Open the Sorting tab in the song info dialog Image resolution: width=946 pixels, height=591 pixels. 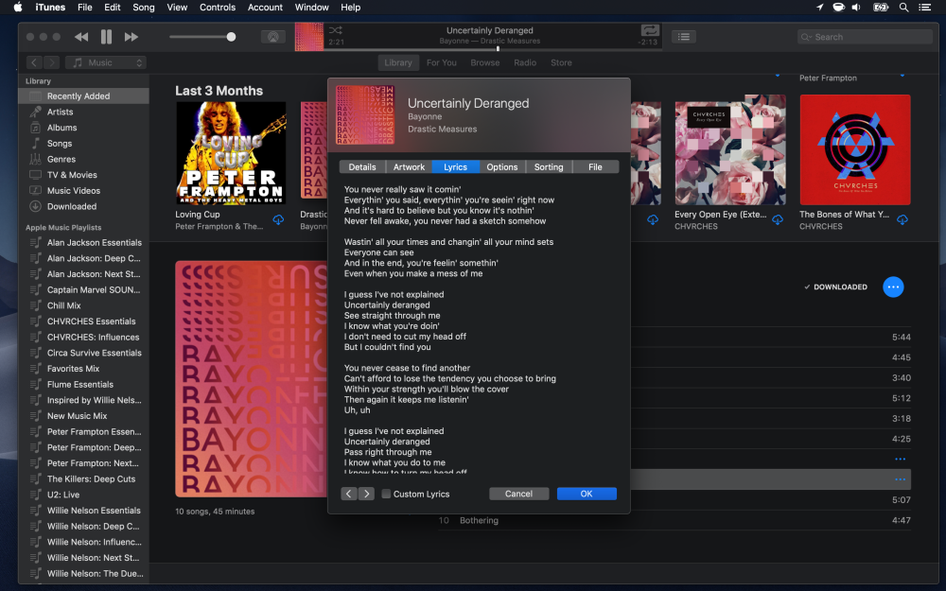point(549,167)
